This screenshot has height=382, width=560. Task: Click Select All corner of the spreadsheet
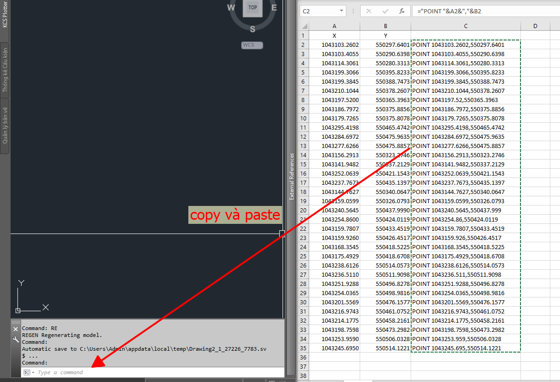point(303,26)
